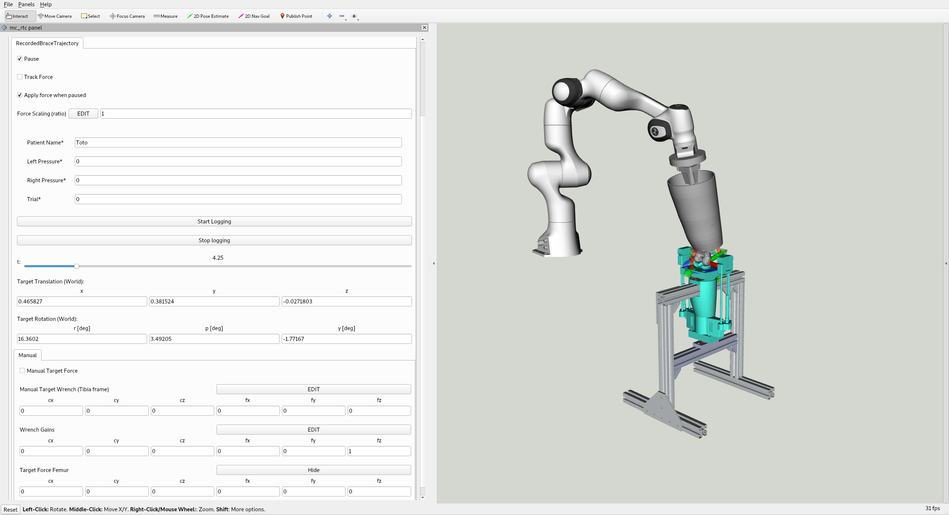This screenshot has height=515, width=949.
Task: Uncheck the Pause checkbox
Action: (x=20, y=59)
